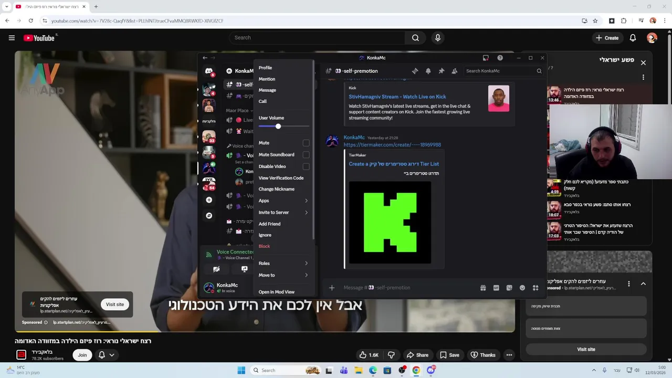The width and height of the screenshot is (672, 378).
Task: Open Discord help question mark icon
Action: click(500, 58)
